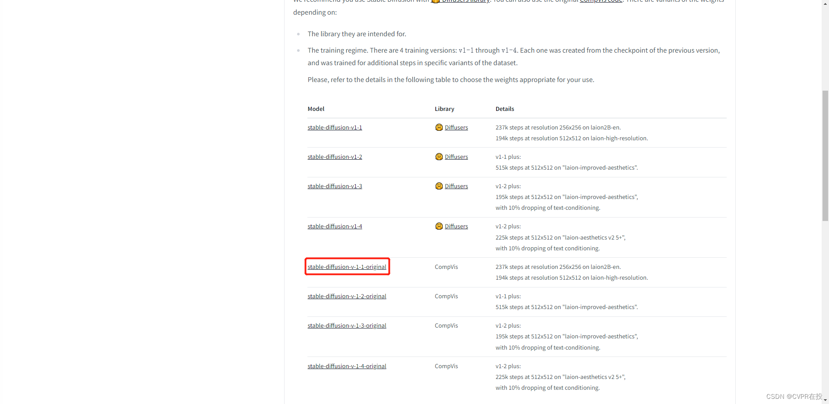Click hugging face emoji in the v1-3 row
The width and height of the screenshot is (829, 404).
point(439,186)
